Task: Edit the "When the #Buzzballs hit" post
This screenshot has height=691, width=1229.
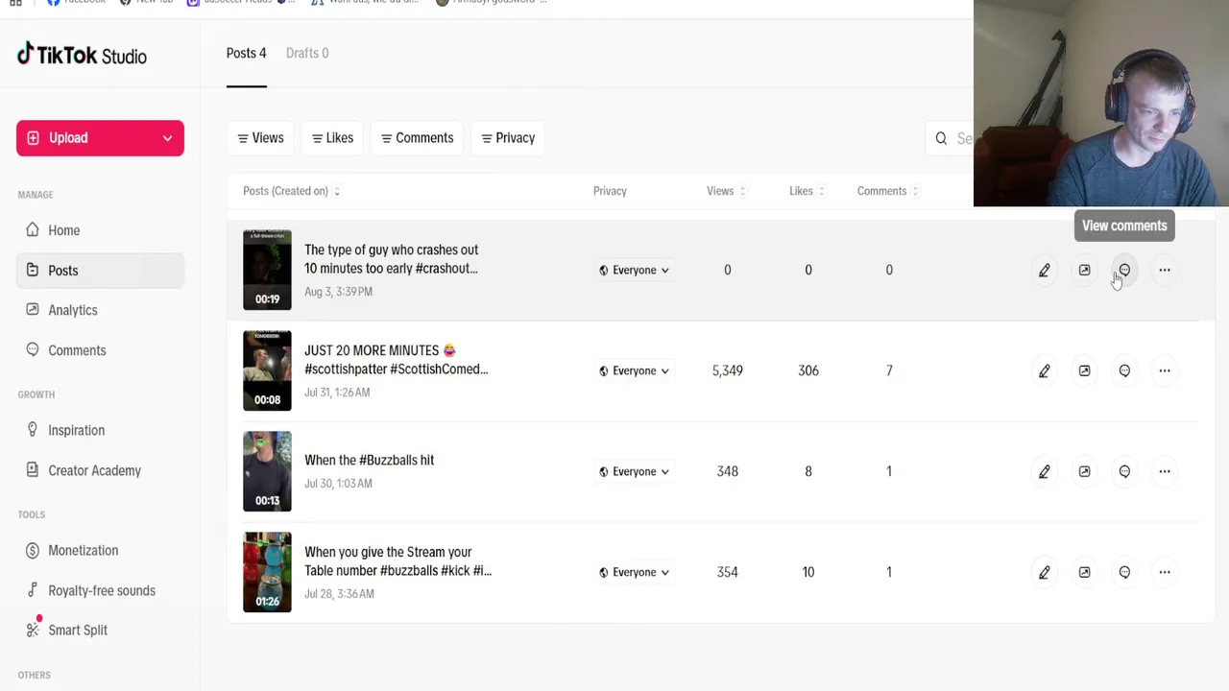Action: click(x=1044, y=471)
